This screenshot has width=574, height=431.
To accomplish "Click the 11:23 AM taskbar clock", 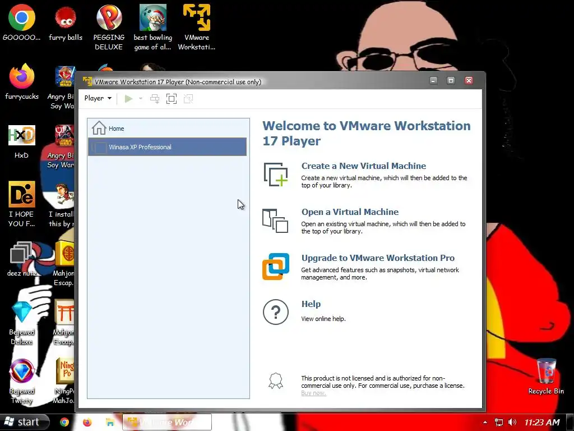I will tap(542, 422).
